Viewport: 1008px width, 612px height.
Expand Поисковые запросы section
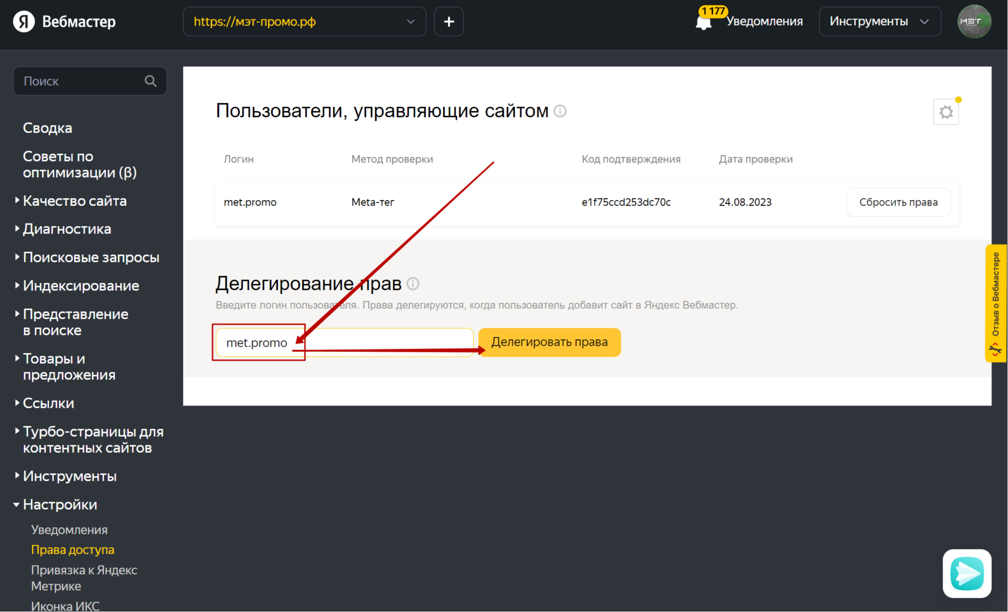pyautogui.click(x=91, y=257)
